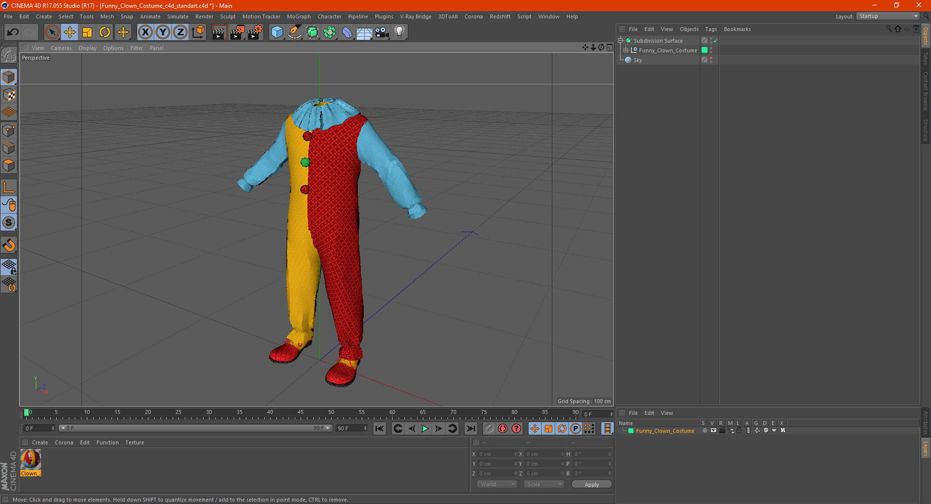Open the viewport Cameras menu
This screenshot has width=931, height=504.
point(61,48)
